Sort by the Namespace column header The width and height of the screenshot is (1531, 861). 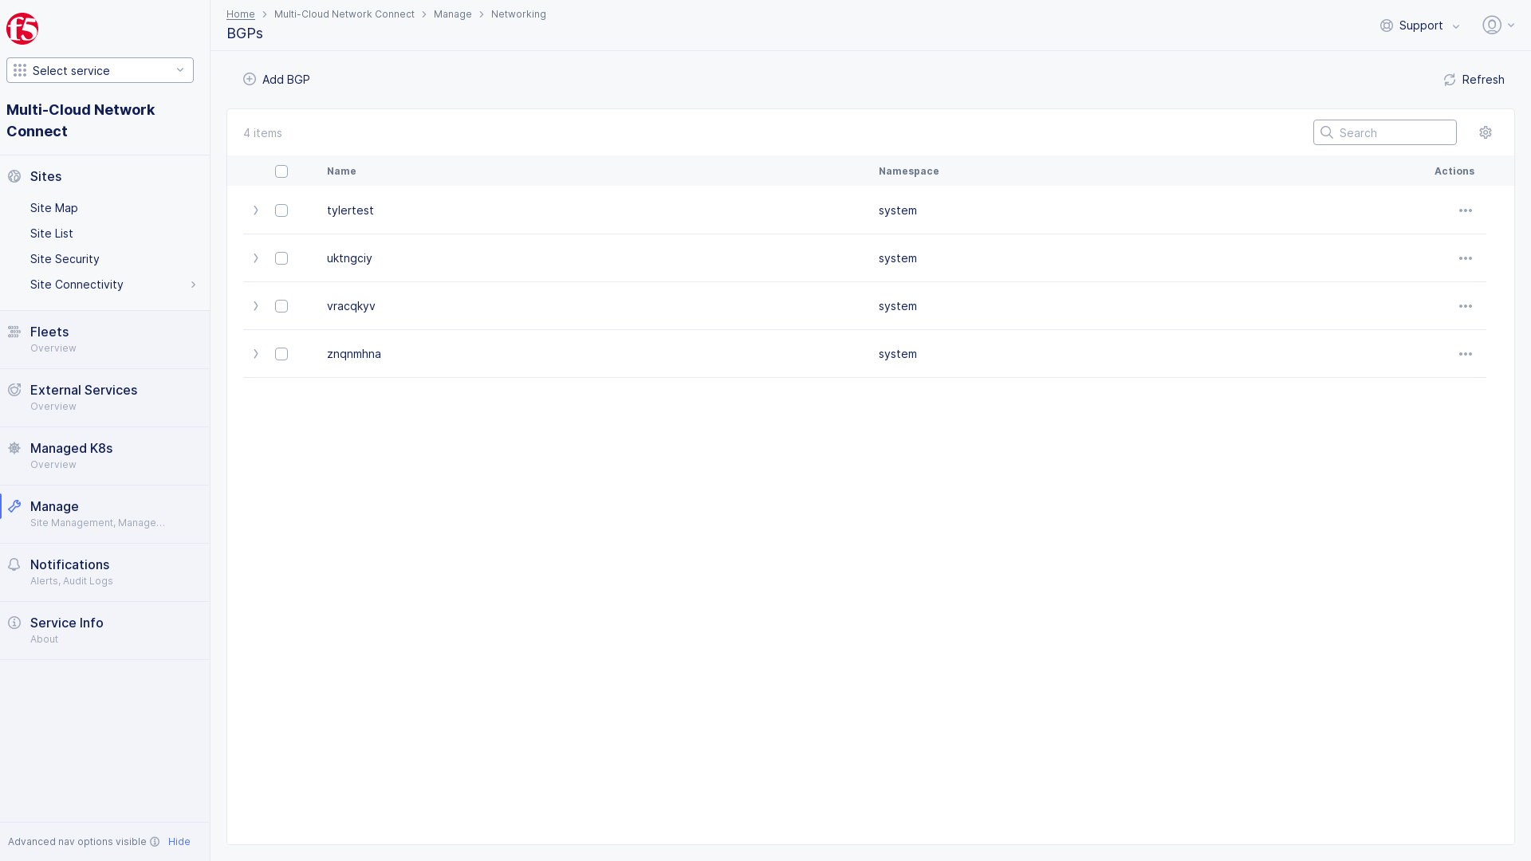pos(909,171)
